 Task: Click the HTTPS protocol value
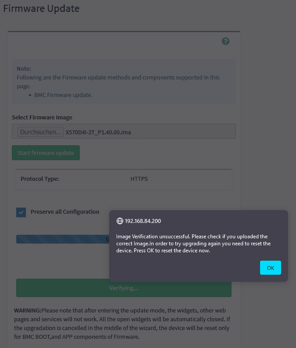click(139, 179)
